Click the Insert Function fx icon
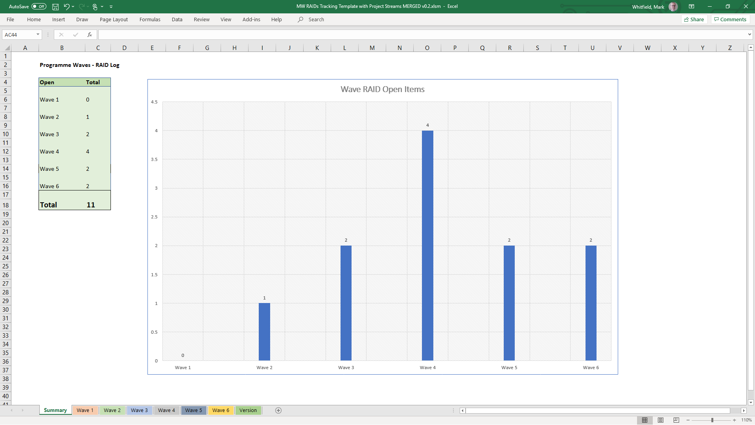Image resolution: width=755 pixels, height=425 pixels. click(x=90, y=35)
